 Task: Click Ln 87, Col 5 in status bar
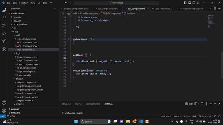click(166, 116)
